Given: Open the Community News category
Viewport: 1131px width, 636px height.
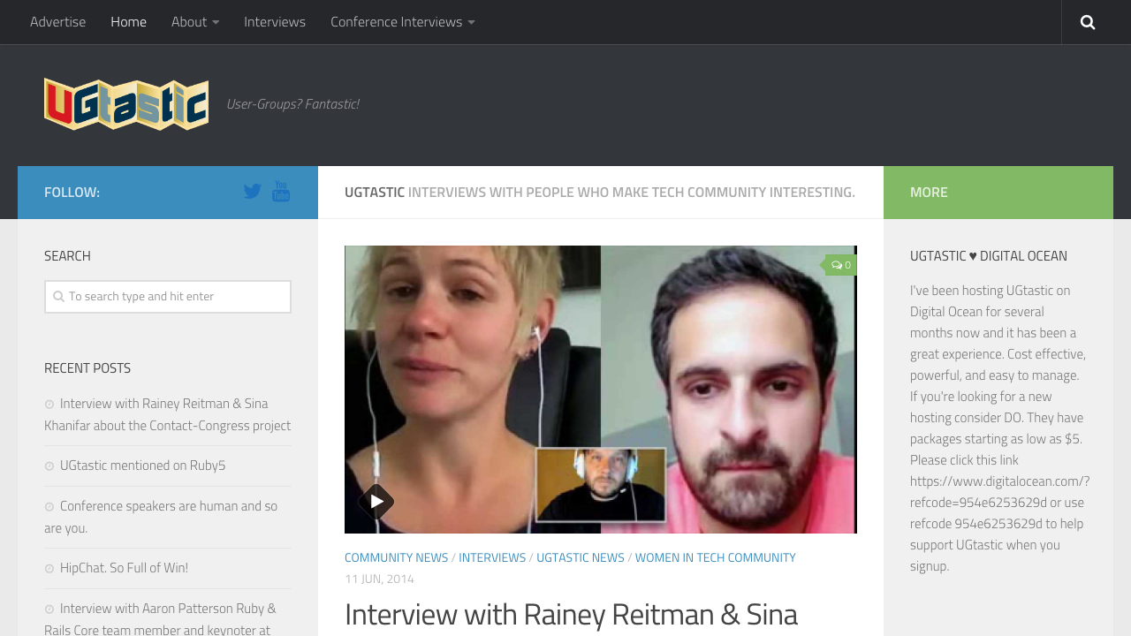Looking at the screenshot, I should 396,558.
